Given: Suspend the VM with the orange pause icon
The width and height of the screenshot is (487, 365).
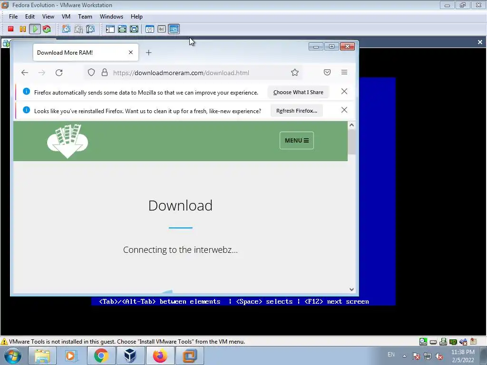Looking at the screenshot, I should point(23,29).
